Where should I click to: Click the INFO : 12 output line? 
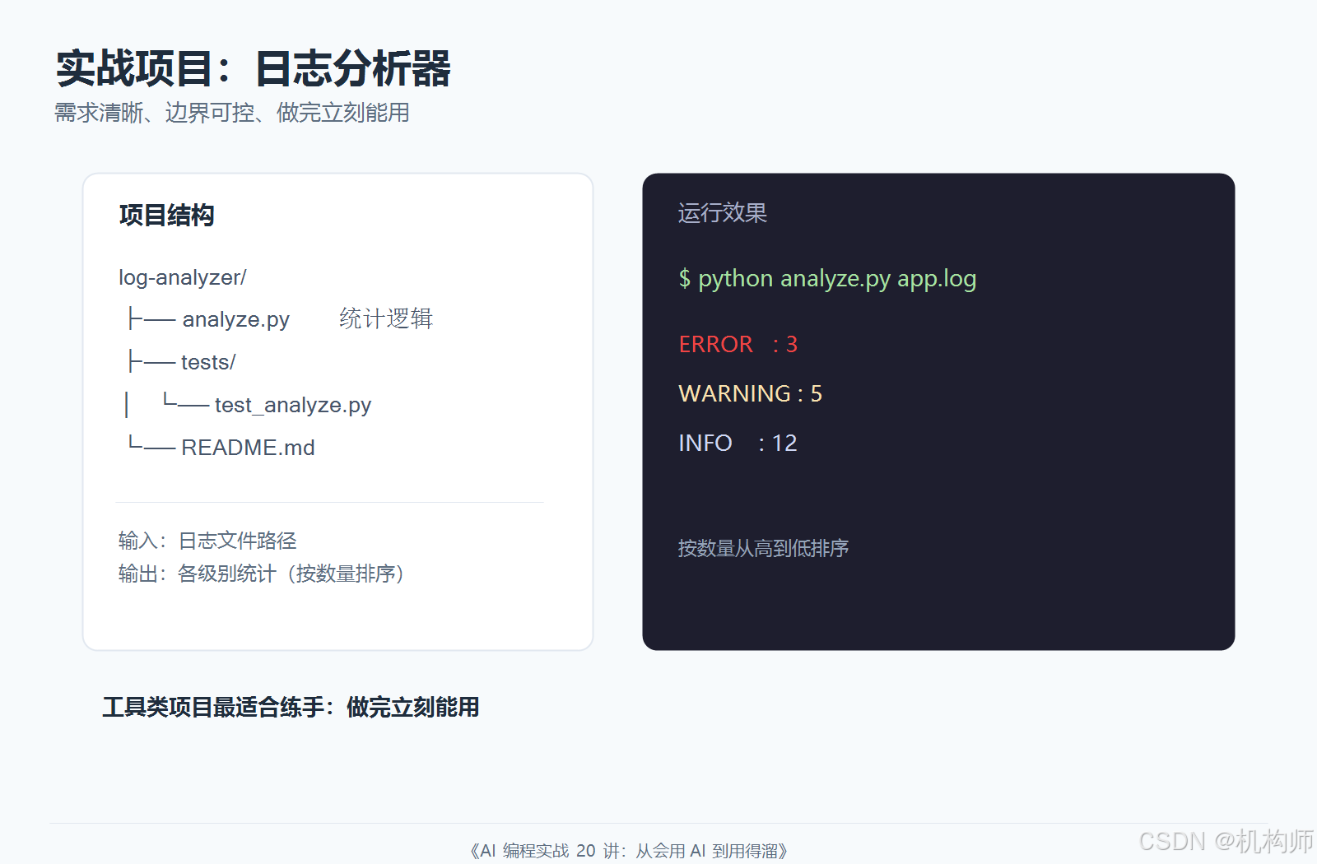pyautogui.click(x=738, y=443)
